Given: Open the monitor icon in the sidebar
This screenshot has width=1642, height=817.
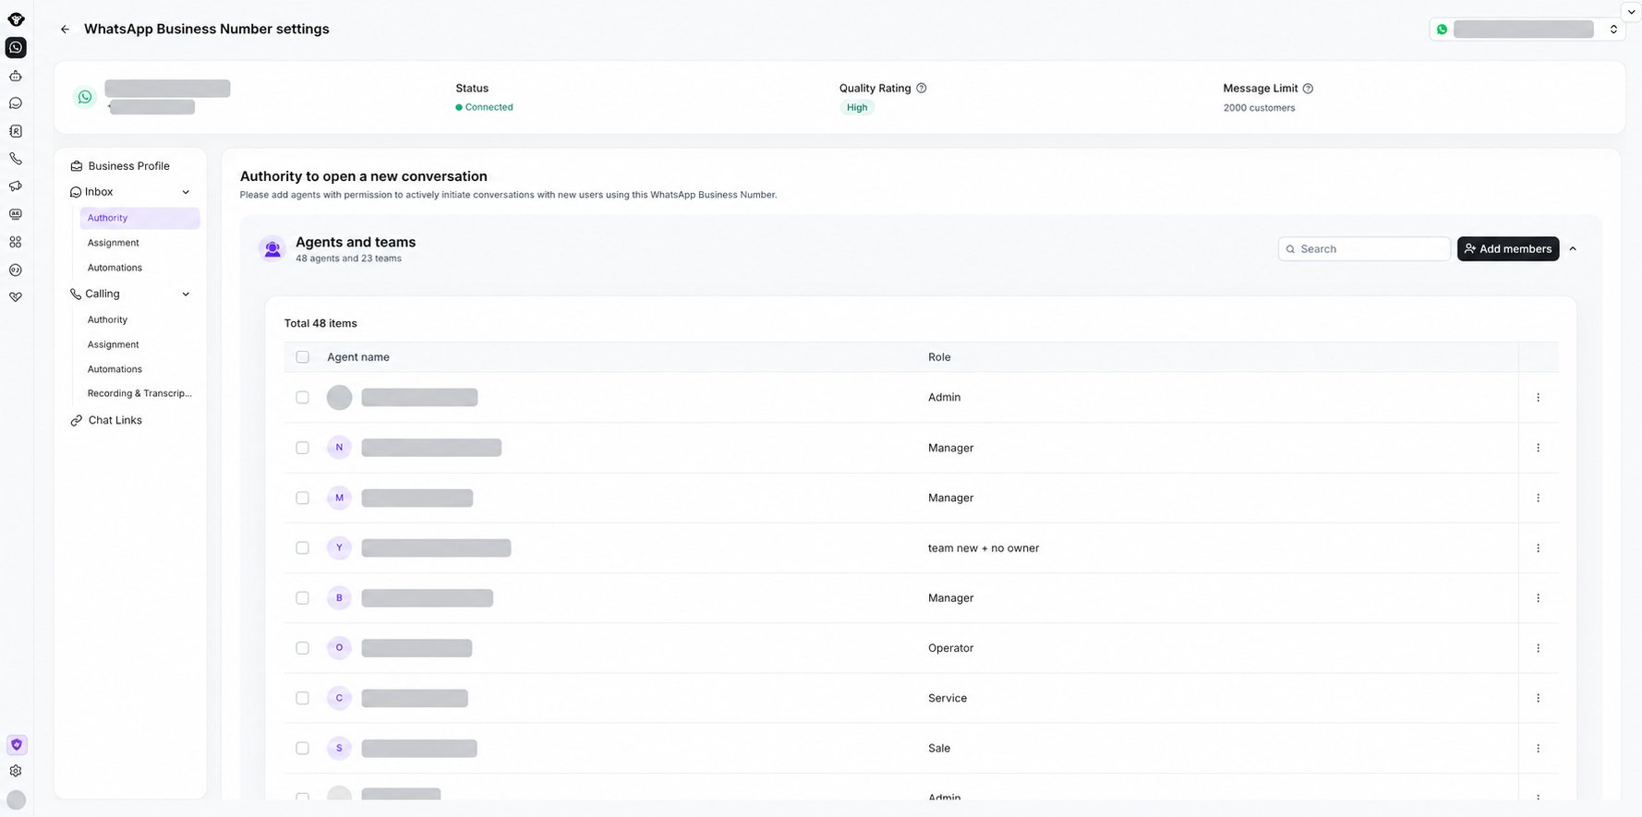Looking at the screenshot, I should tap(16, 214).
